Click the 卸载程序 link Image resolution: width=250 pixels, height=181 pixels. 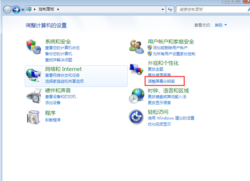click(x=53, y=120)
